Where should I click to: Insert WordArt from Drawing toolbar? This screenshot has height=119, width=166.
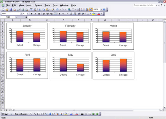click(x=50, y=114)
